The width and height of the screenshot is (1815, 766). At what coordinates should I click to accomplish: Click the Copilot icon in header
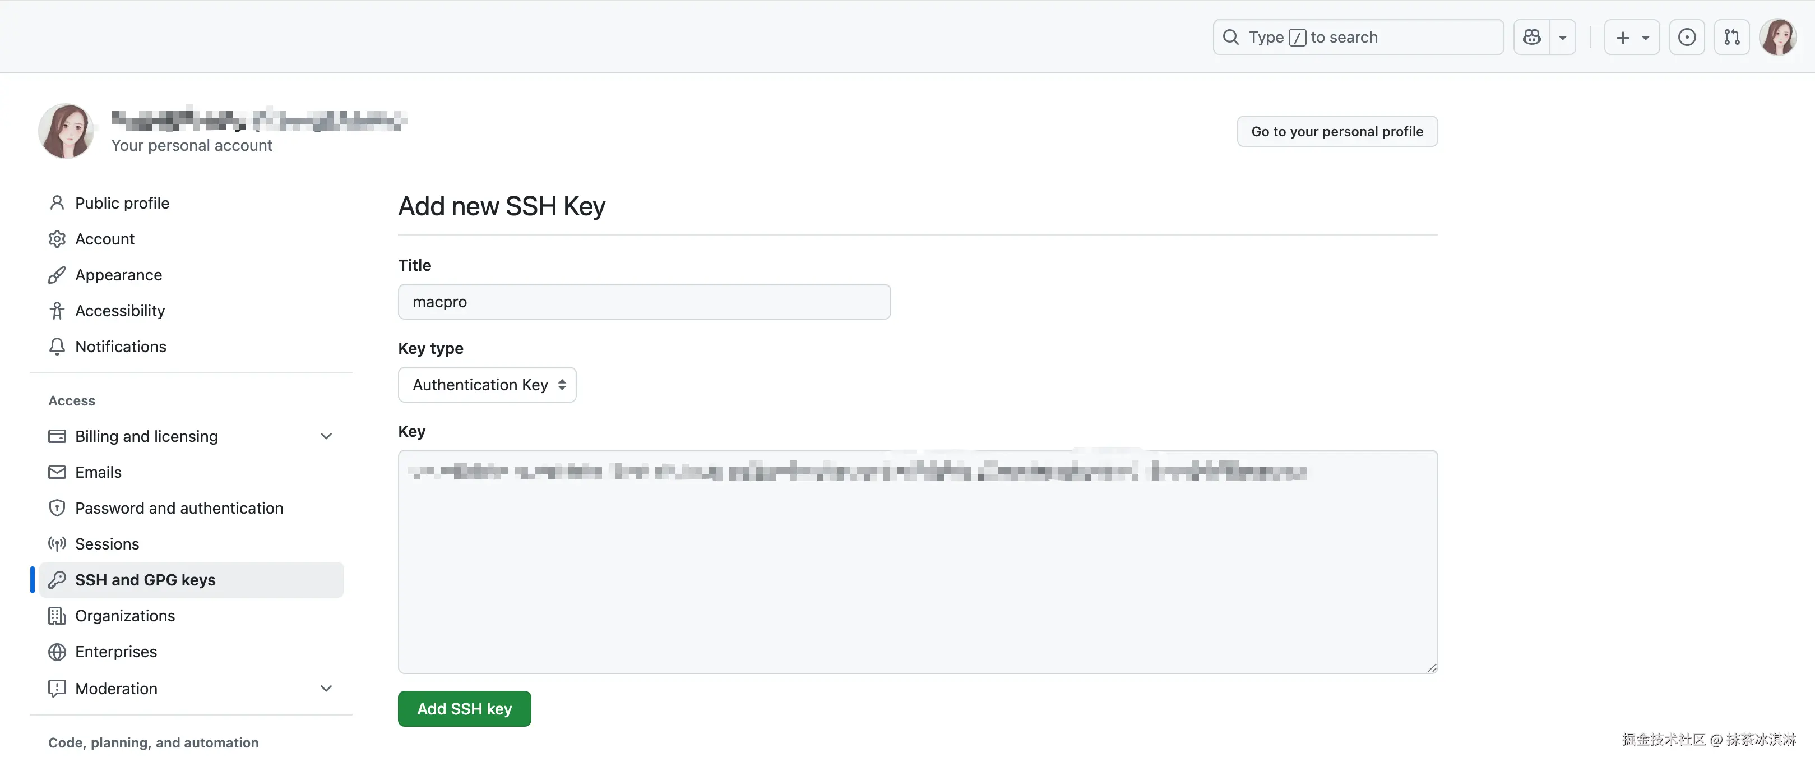1531,38
